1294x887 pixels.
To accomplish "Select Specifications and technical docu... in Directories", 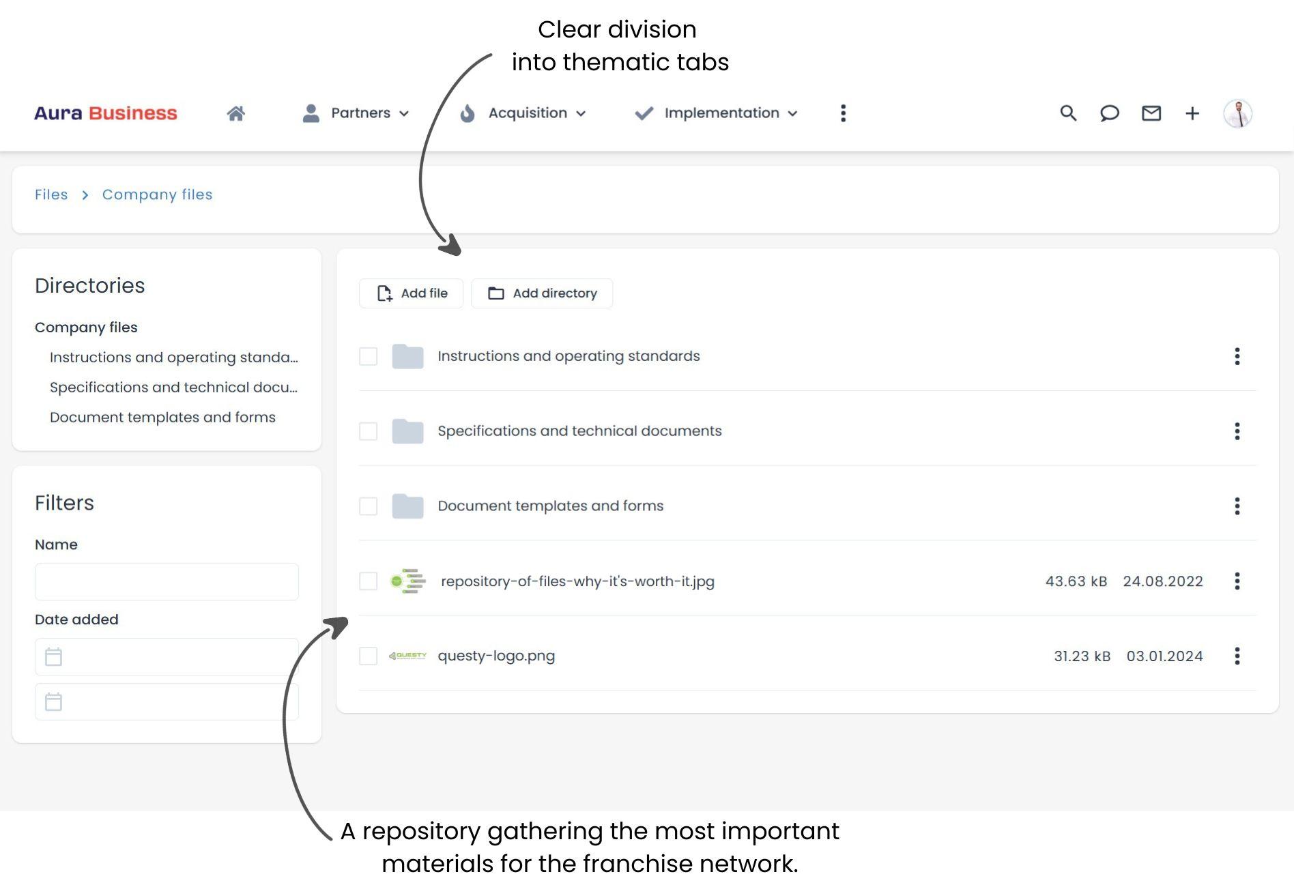I will pyautogui.click(x=173, y=388).
